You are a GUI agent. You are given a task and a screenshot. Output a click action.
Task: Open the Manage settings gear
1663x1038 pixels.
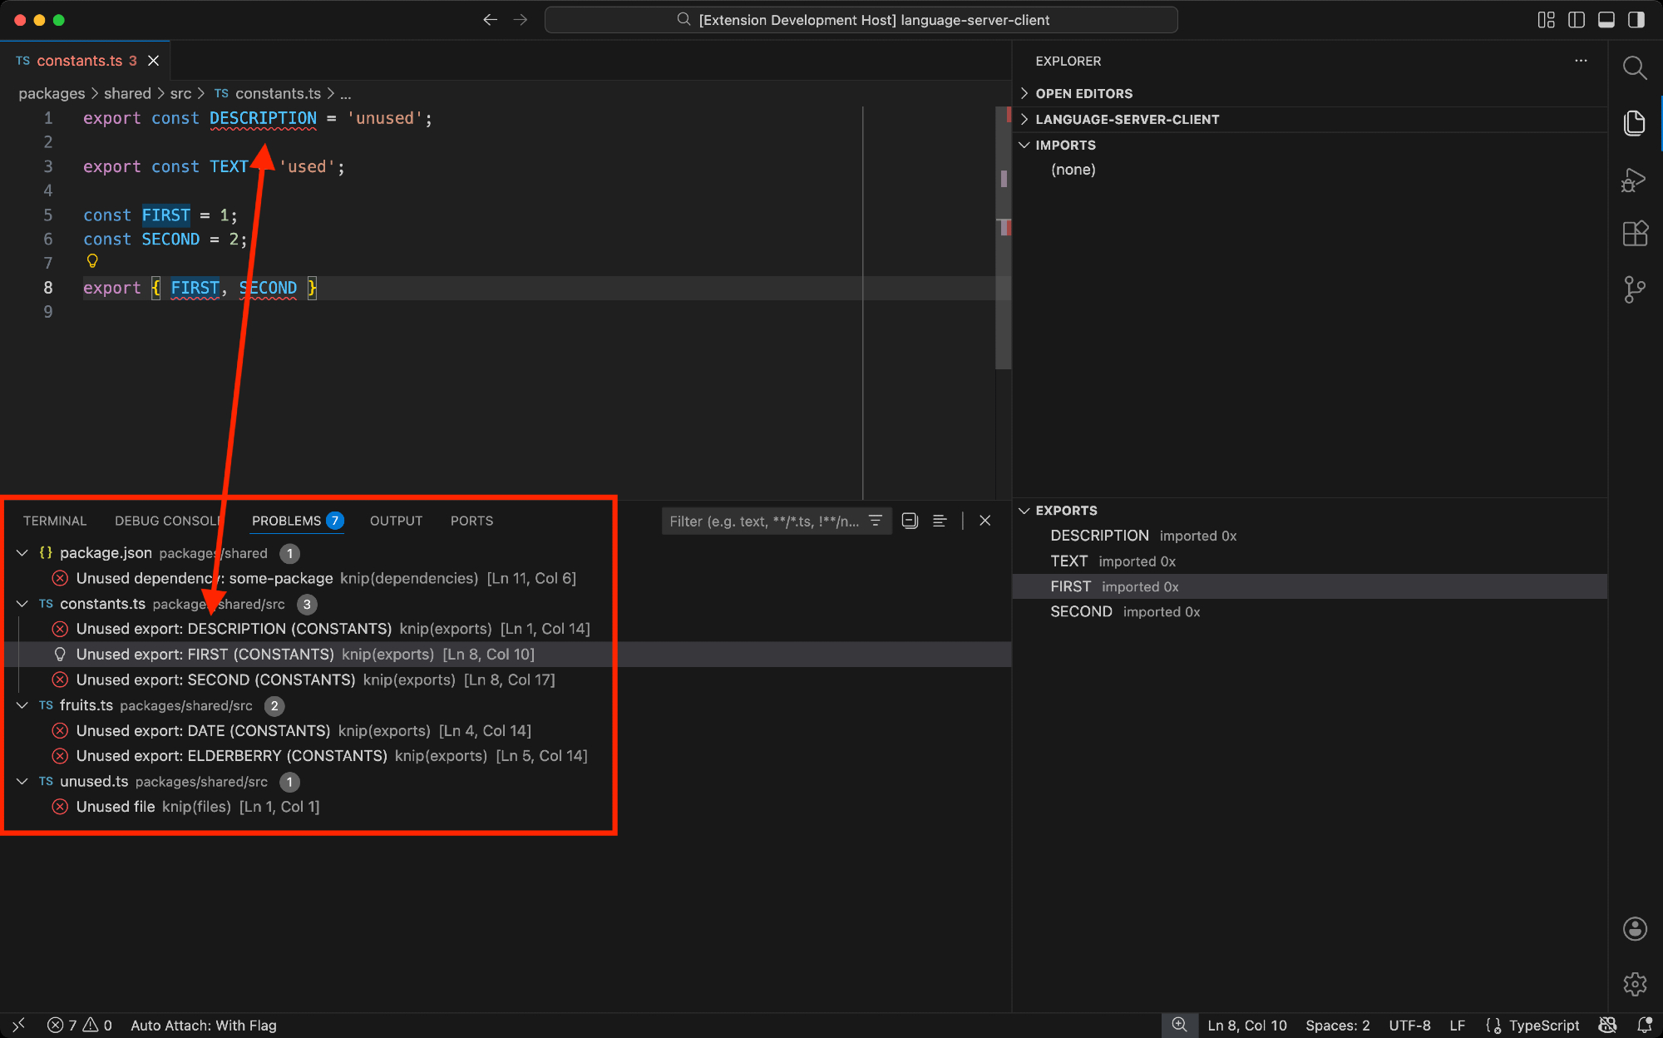pos(1634,984)
